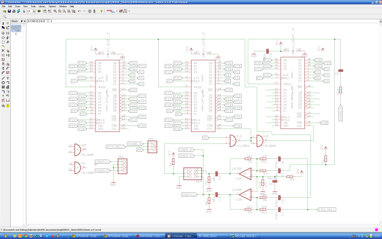Screen dimensions: 382x239
Task: Click the Use library toolbar icon
Action: pyautogui.click(x=39, y=11)
